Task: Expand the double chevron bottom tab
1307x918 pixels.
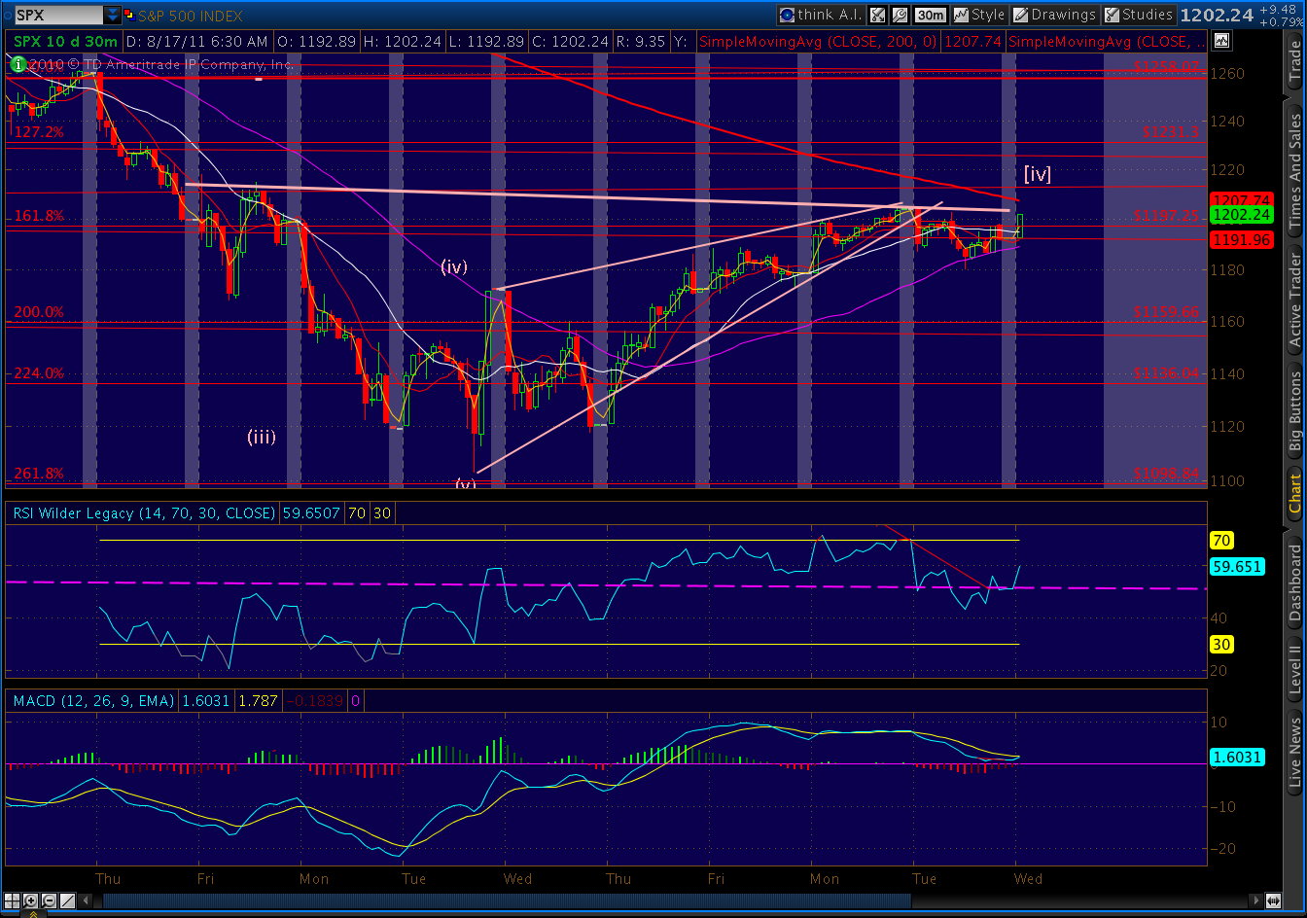Action: pyautogui.click(x=33, y=913)
